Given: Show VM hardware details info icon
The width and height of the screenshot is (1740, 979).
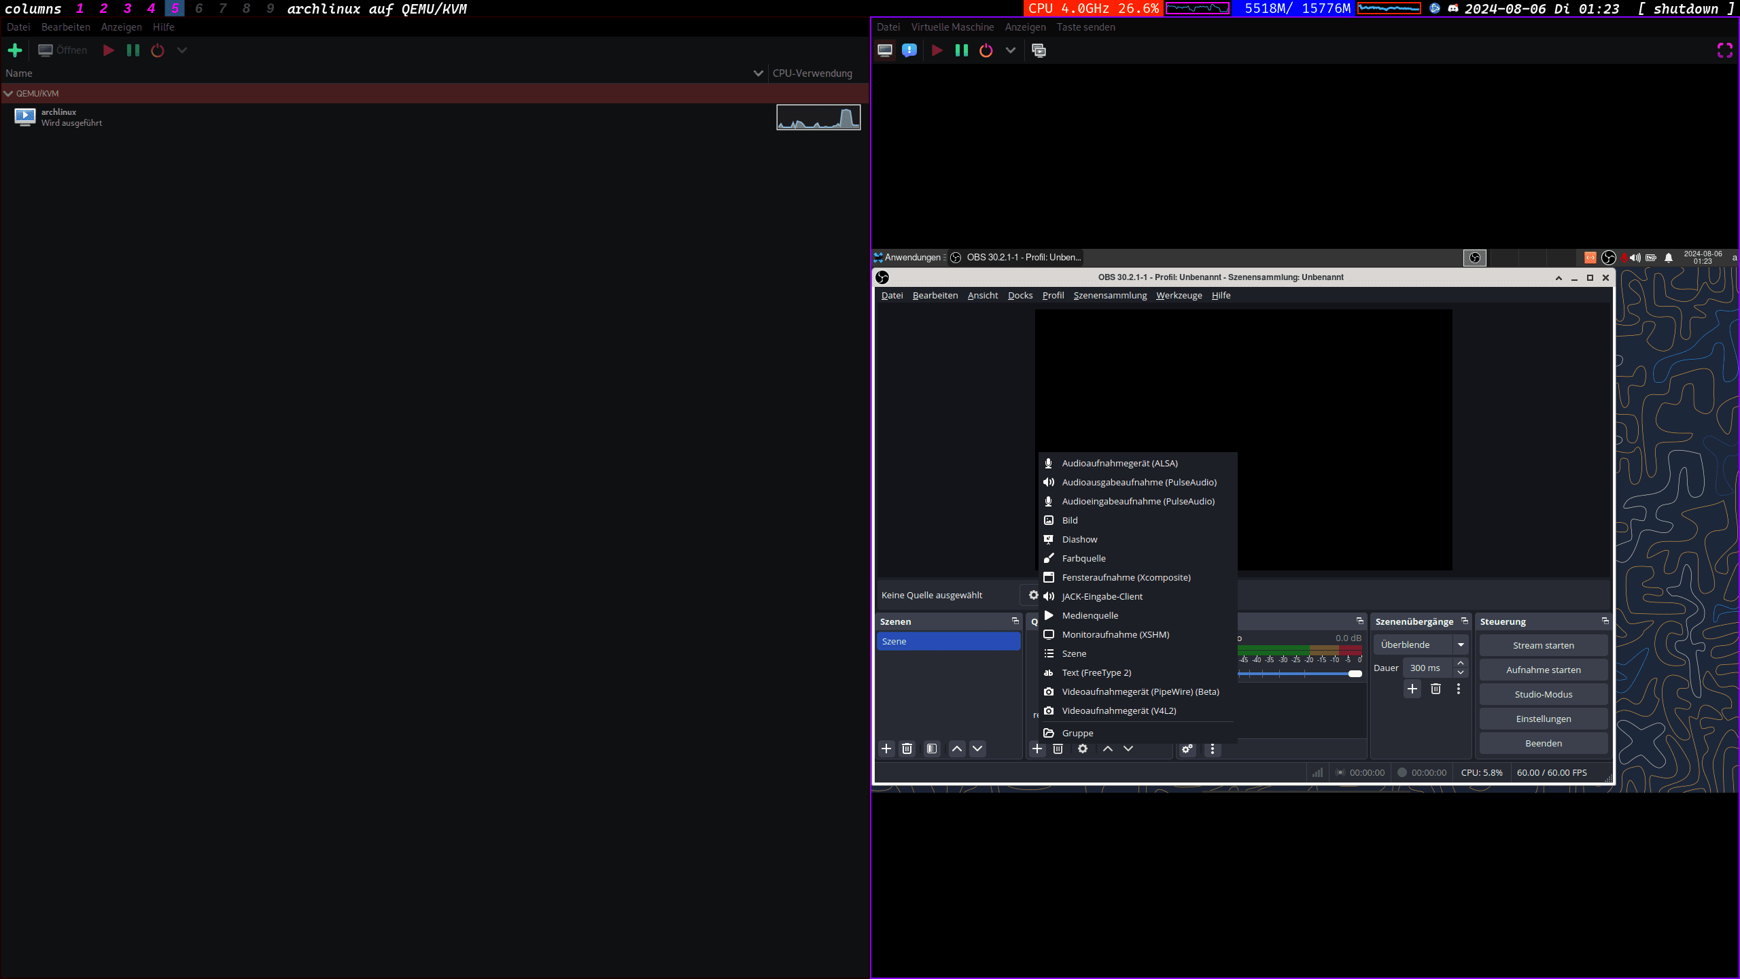Looking at the screenshot, I should tap(909, 50).
